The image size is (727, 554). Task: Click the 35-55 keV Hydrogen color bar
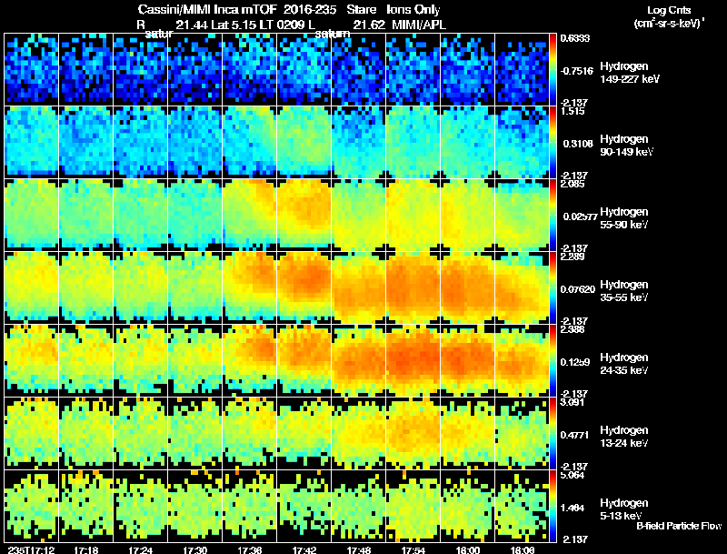click(553, 287)
